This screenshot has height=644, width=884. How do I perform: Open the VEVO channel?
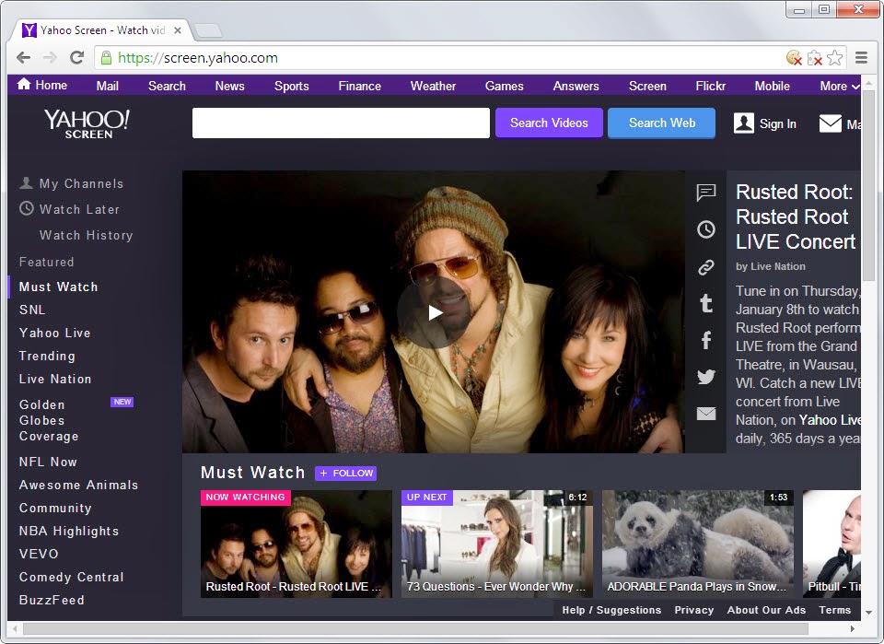(39, 554)
